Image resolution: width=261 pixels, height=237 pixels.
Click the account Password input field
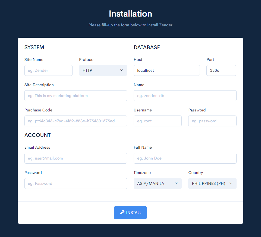point(76,183)
